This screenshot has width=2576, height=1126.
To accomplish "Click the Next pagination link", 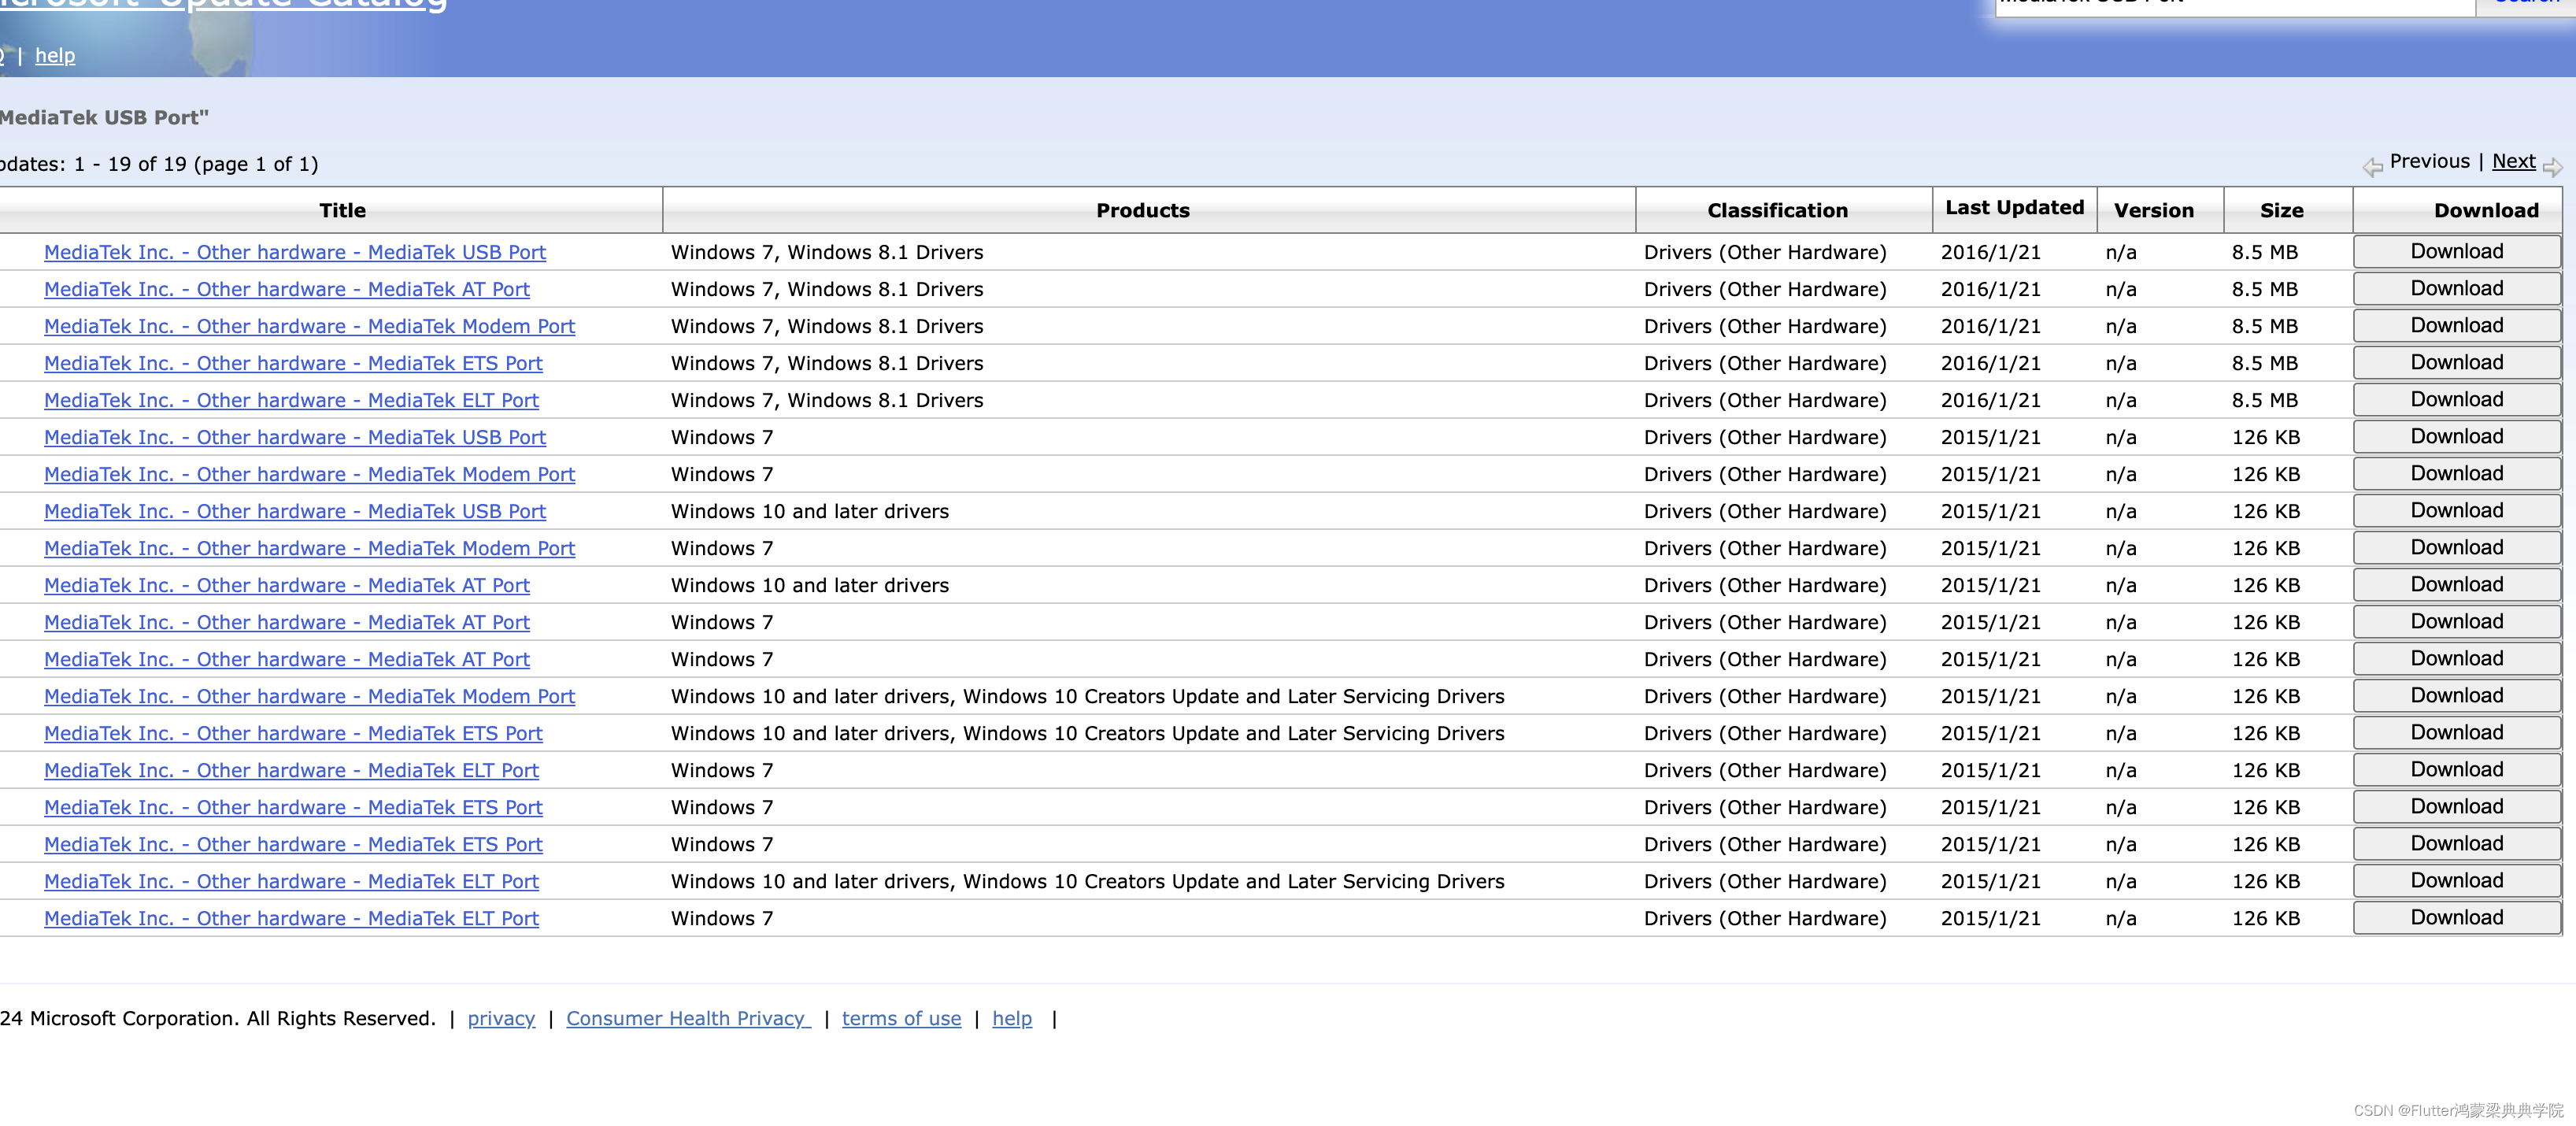I will pyautogui.click(x=2513, y=161).
